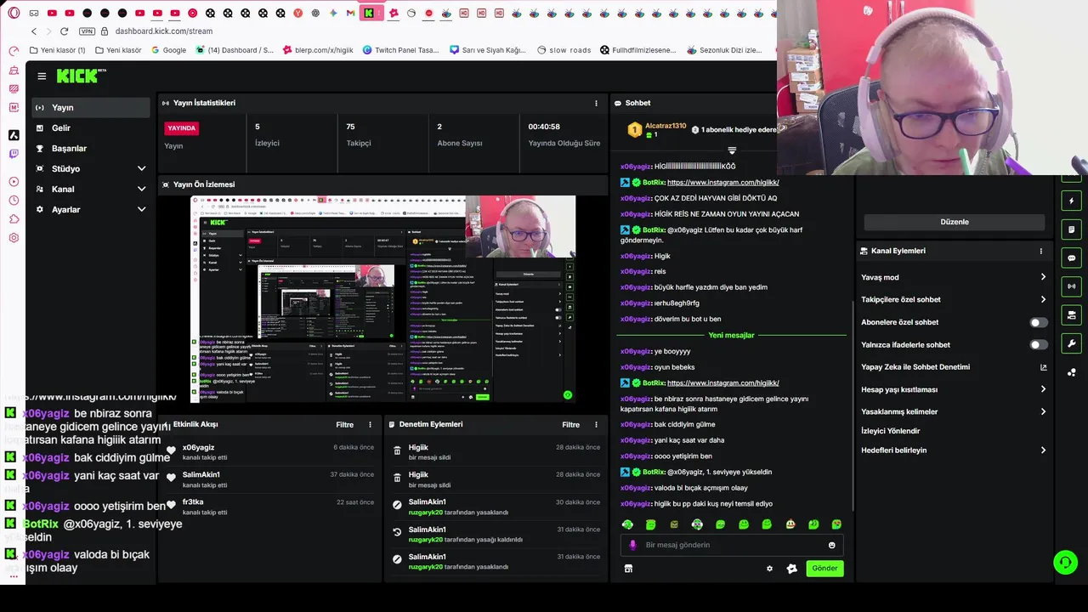Viewport: 1088px width, 612px height.
Task: Toggle Abonelere özel sohbet switch
Action: click(1039, 323)
